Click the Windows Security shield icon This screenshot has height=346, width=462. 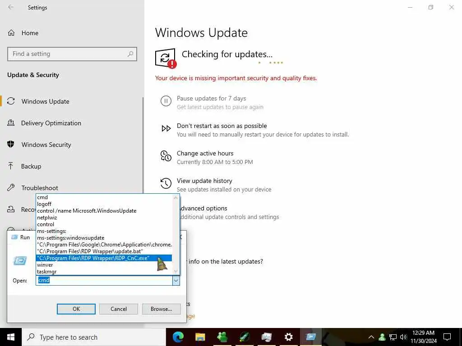pos(11,144)
